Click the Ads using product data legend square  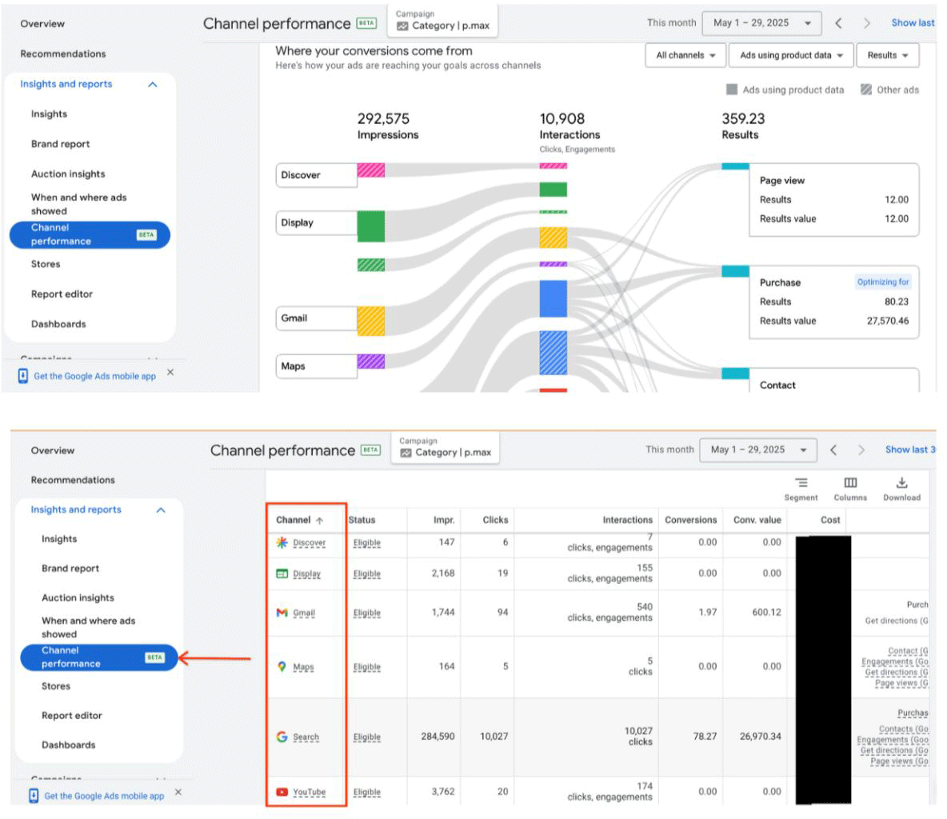tap(733, 90)
